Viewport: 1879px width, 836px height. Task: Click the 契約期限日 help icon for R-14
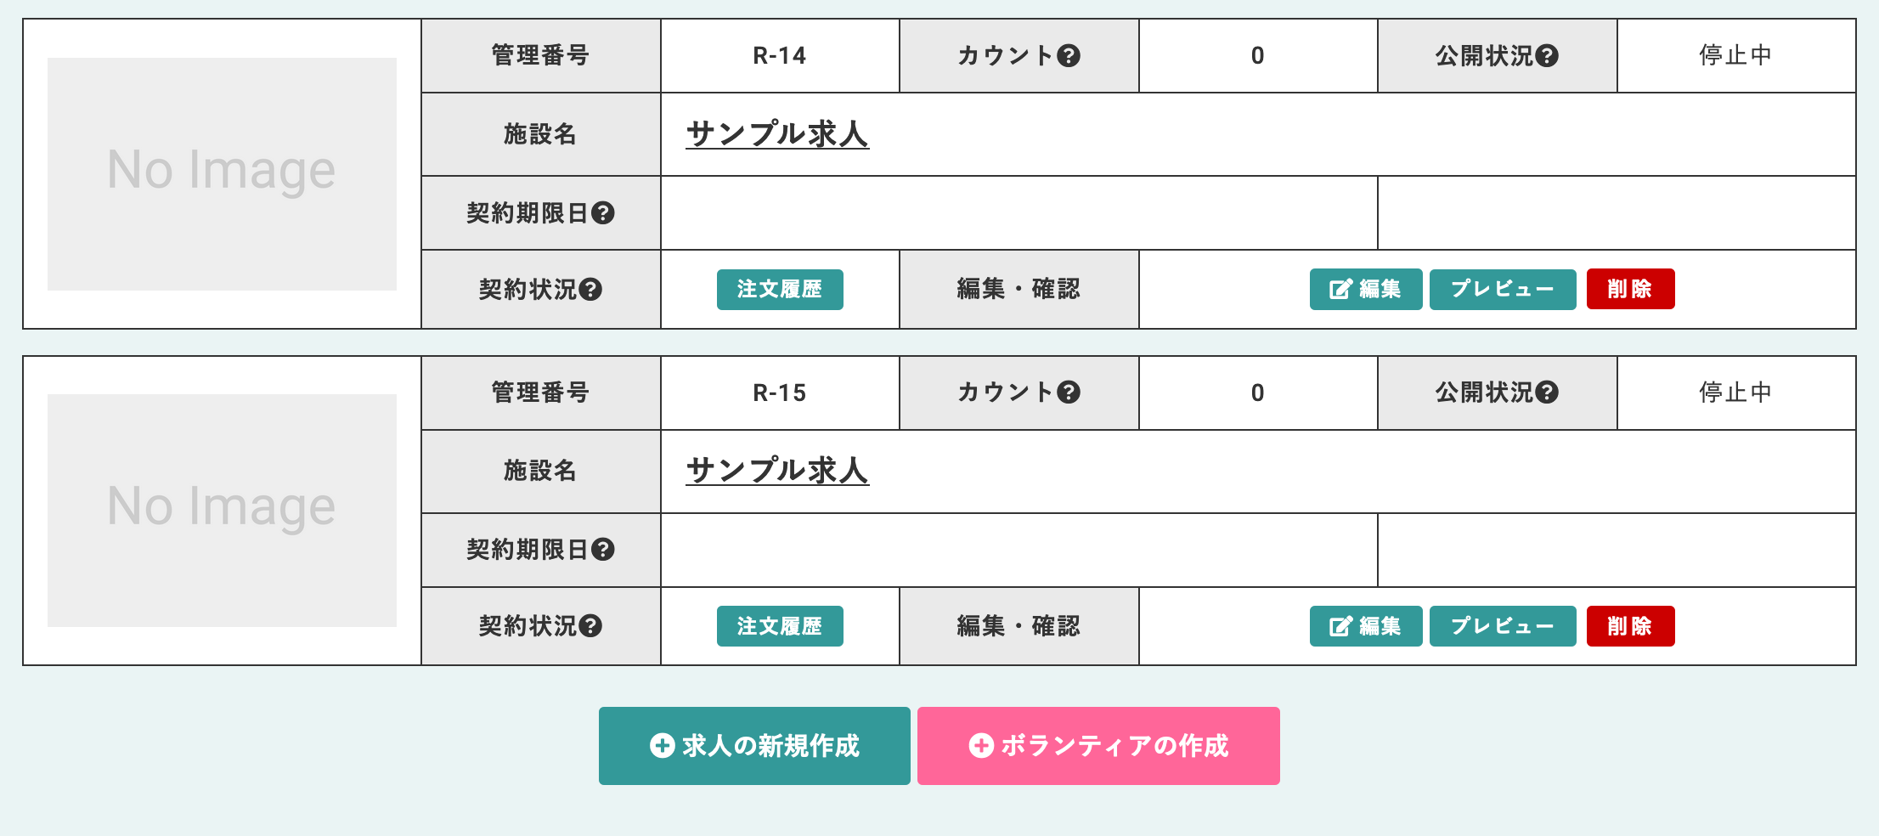pyautogui.click(x=603, y=213)
